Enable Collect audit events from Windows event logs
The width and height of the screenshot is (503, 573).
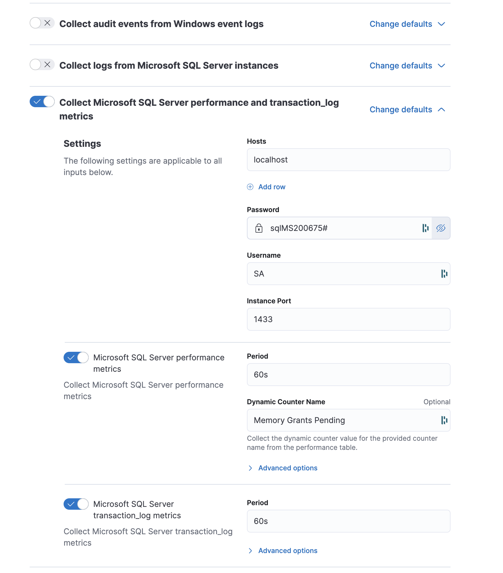click(x=42, y=23)
